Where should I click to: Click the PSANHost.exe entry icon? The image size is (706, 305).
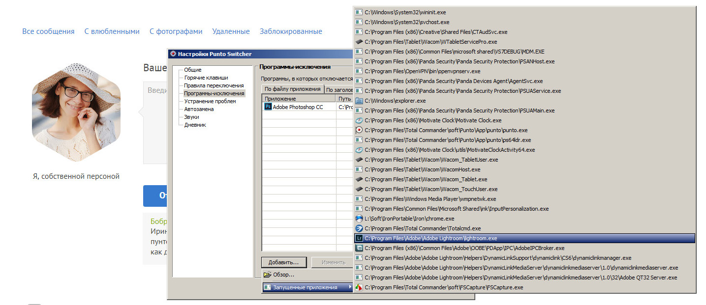[x=359, y=61]
